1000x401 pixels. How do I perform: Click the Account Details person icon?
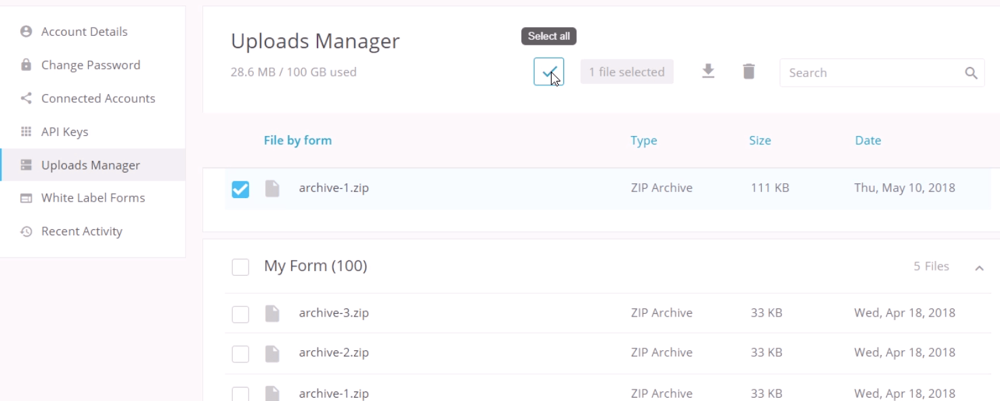(26, 32)
